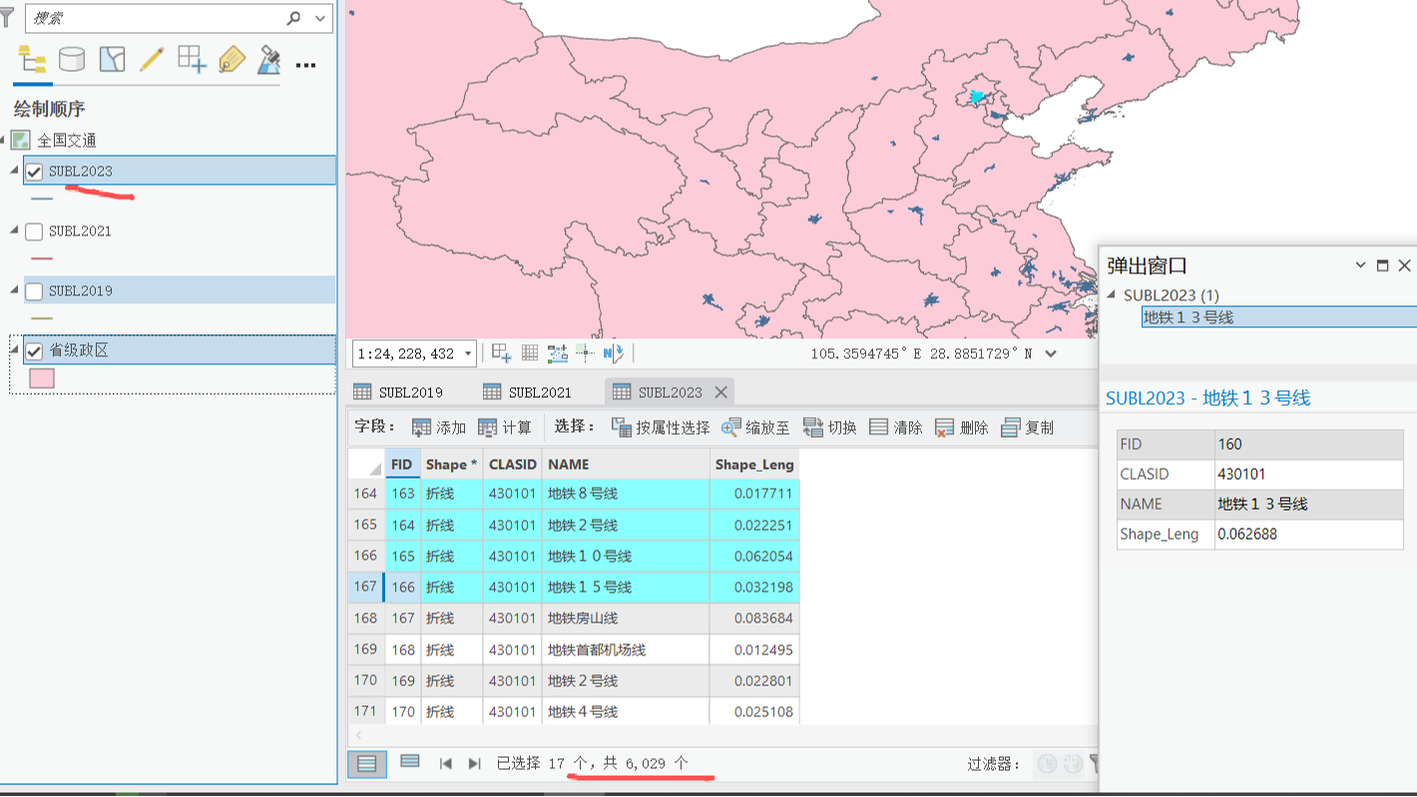Switch to List By Data Source view
The height and width of the screenshot is (797, 1417).
72,60
